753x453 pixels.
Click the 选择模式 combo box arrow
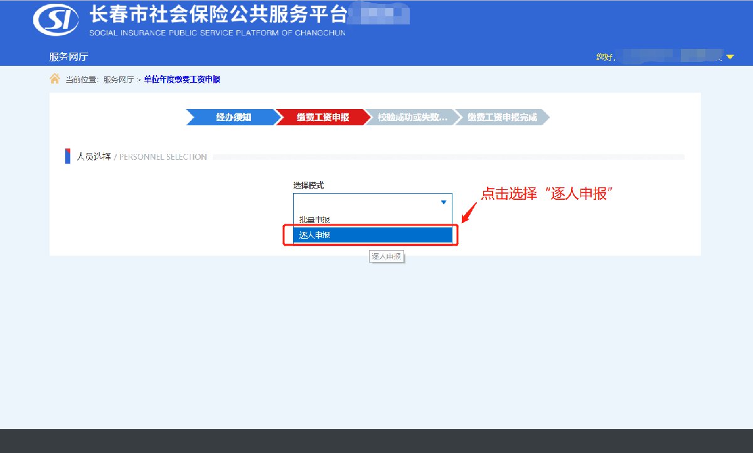pyautogui.click(x=443, y=202)
